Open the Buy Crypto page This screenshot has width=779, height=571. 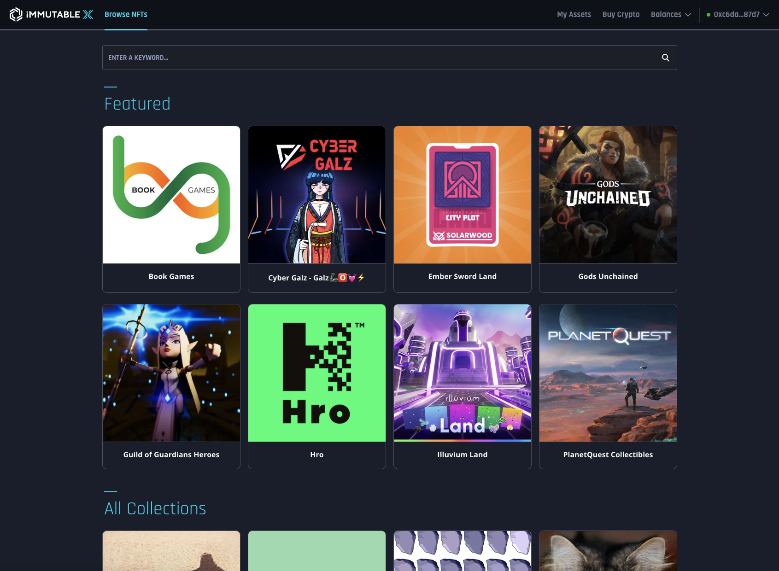click(621, 15)
